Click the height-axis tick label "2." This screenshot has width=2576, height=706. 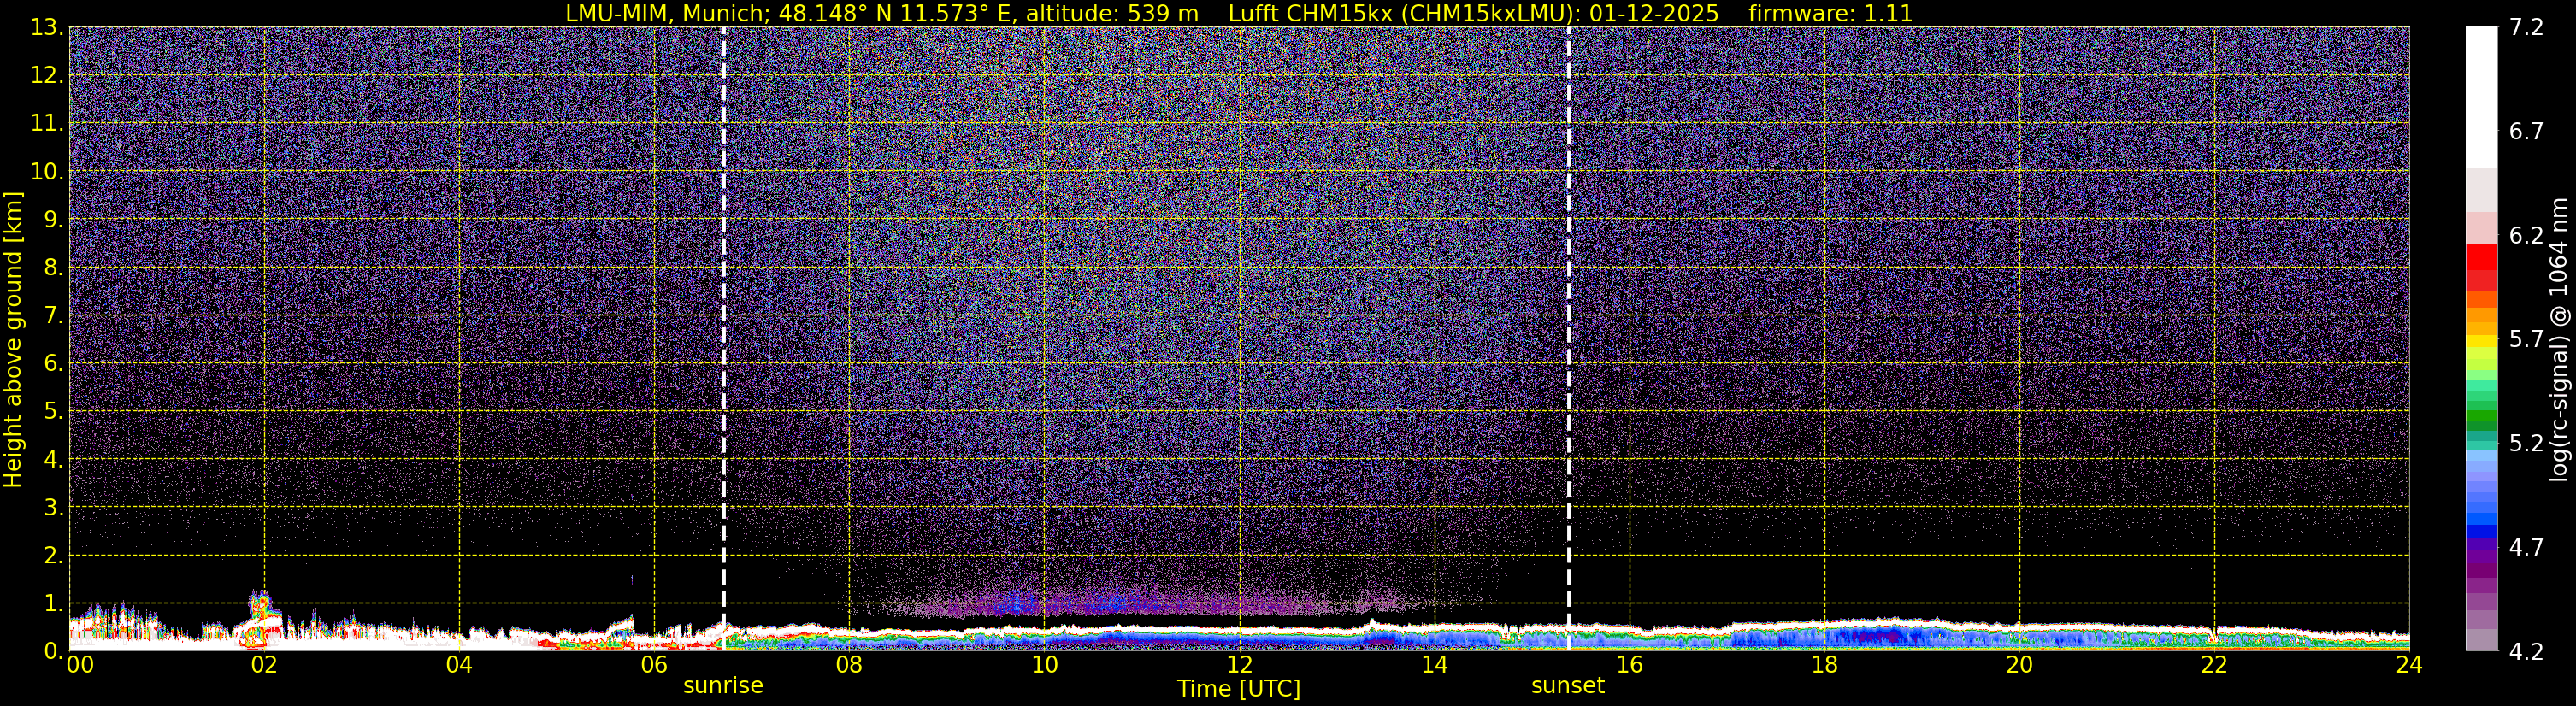(54, 555)
